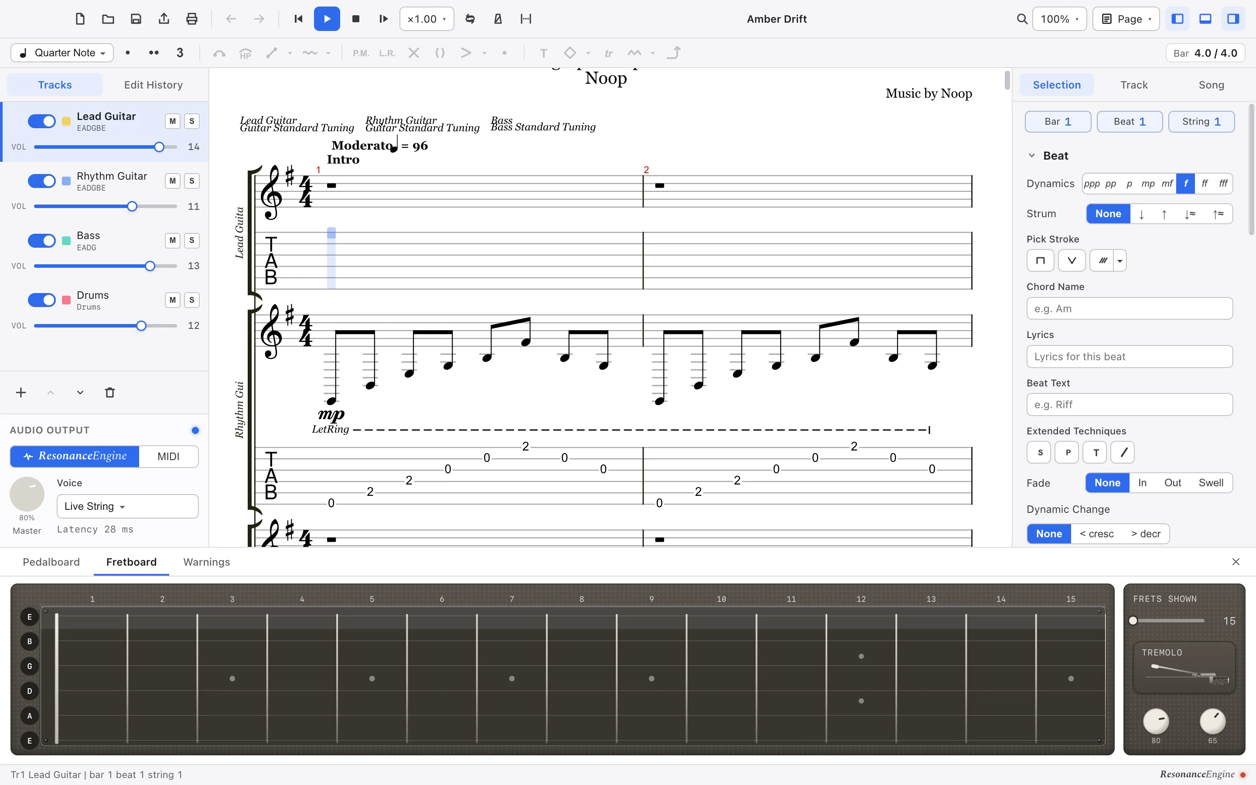Move the track down with the chevron

coord(80,392)
